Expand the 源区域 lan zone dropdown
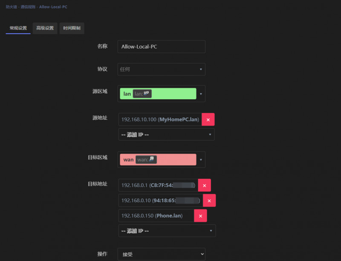 point(201,94)
